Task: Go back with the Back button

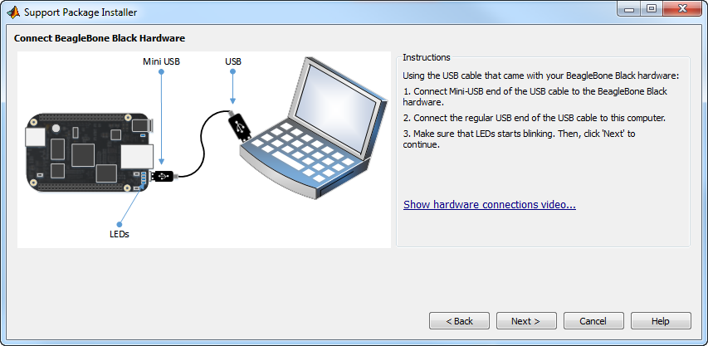Action: click(459, 321)
